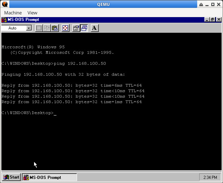223x183 pixels.
Task: Restore the MS-DOS Prompt window
Action: [212, 20]
